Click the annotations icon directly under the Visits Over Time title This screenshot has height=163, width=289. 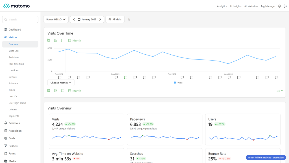point(63,40)
